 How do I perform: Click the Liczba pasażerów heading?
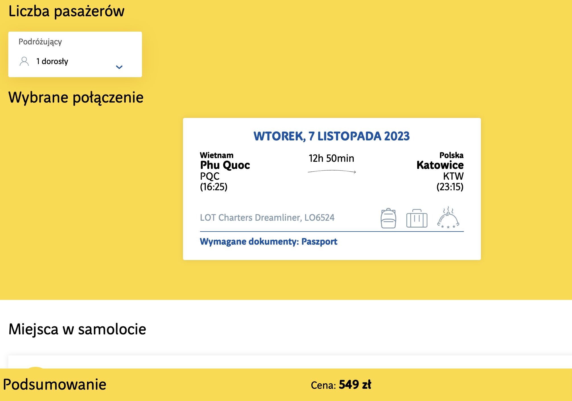[x=66, y=11]
